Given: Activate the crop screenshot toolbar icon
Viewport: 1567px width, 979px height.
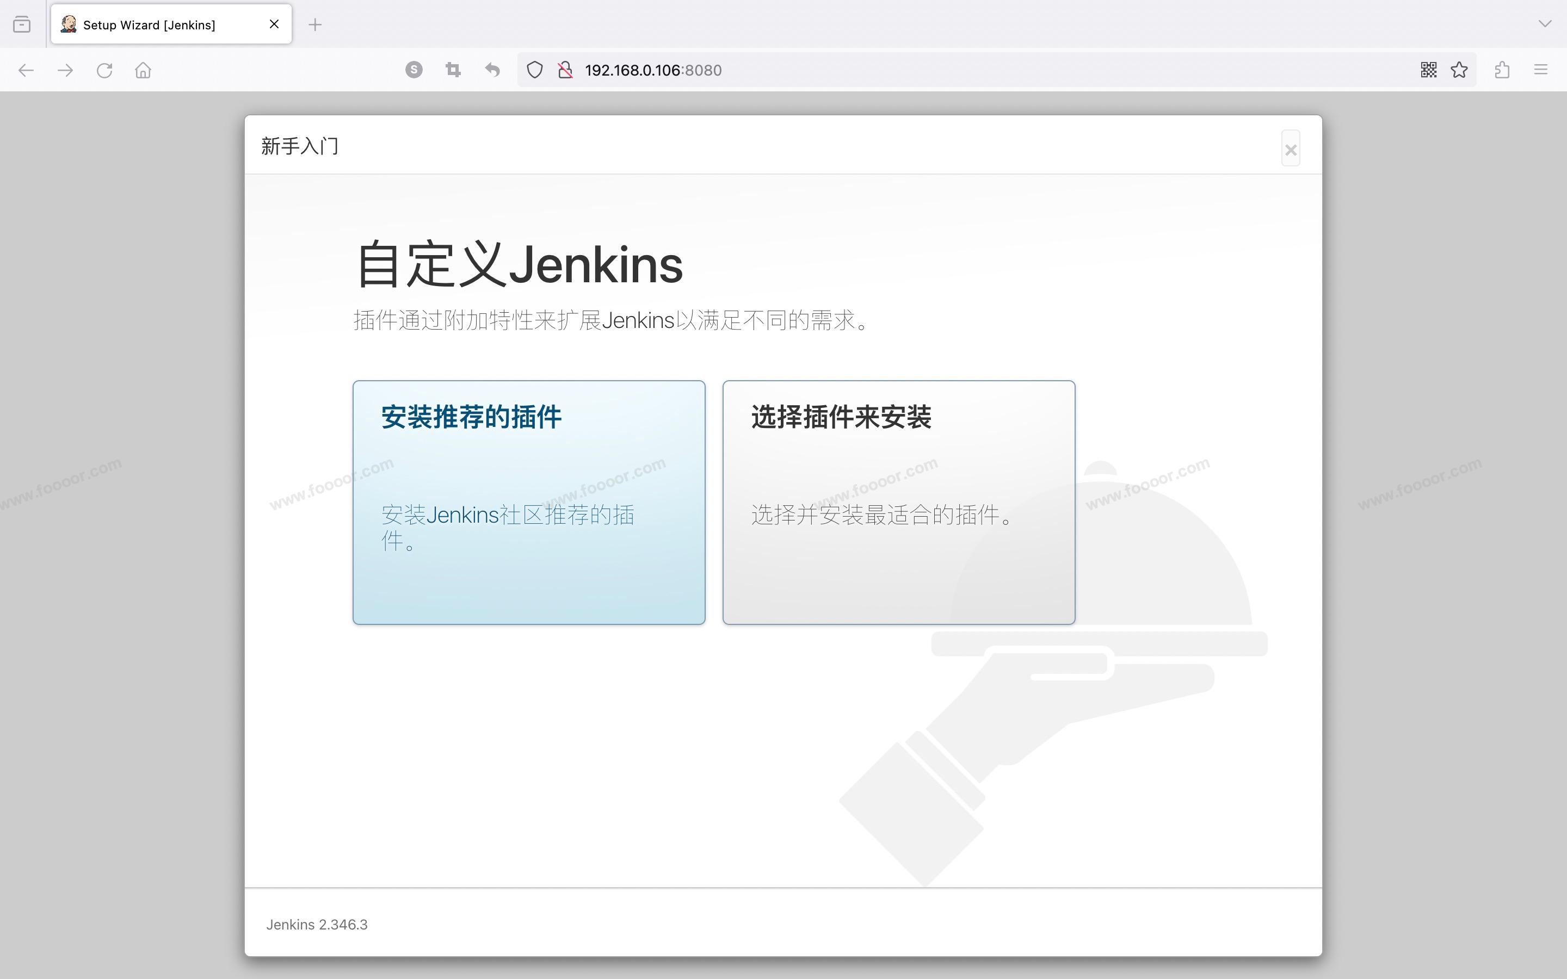Looking at the screenshot, I should click(x=453, y=69).
